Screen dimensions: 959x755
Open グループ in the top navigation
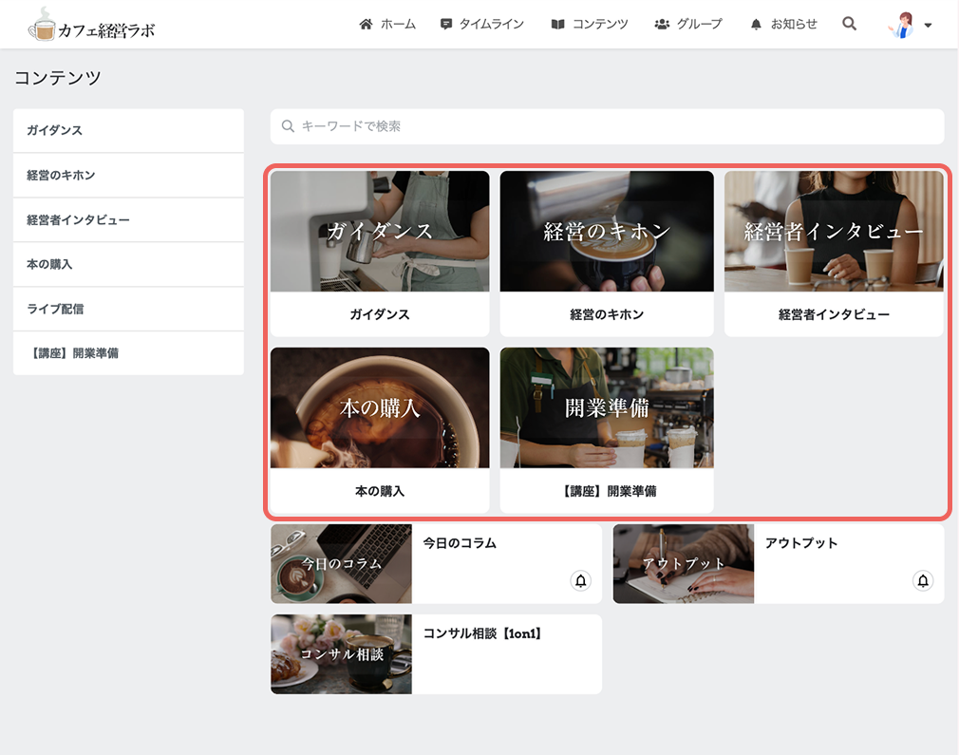tap(688, 24)
